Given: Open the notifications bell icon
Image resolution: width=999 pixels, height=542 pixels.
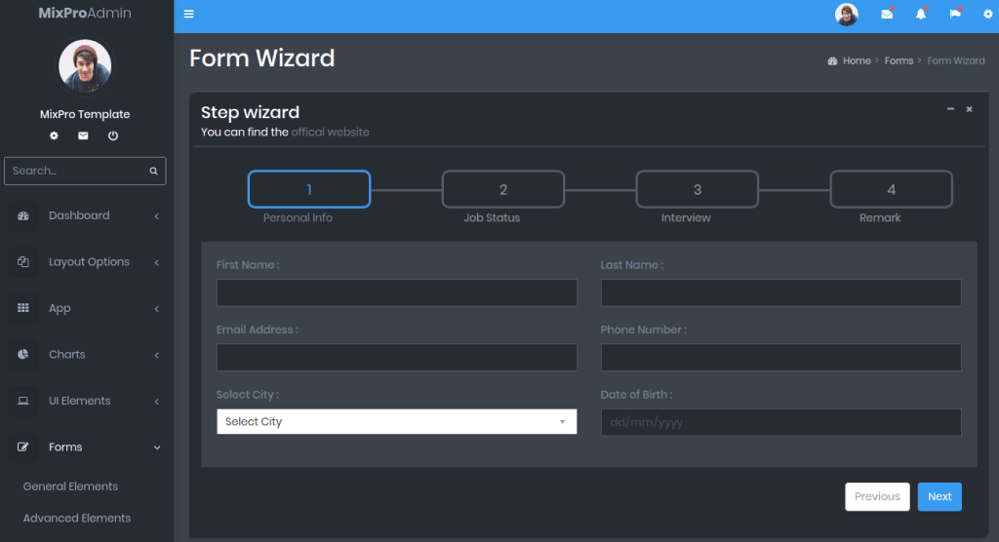Looking at the screenshot, I should (x=921, y=14).
